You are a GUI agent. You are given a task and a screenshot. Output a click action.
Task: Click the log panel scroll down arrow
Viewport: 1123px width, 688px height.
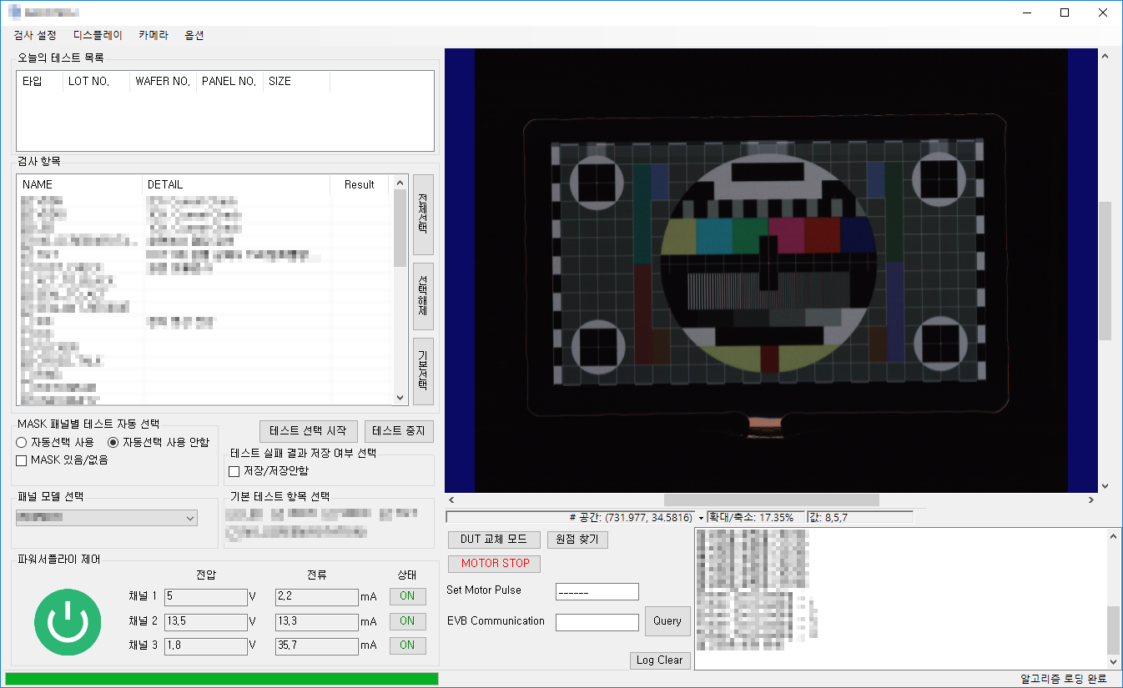click(x=1113, y=662)
